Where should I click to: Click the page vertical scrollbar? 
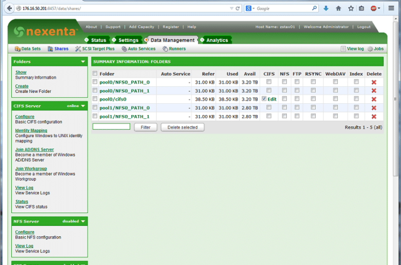pos(395,100)
